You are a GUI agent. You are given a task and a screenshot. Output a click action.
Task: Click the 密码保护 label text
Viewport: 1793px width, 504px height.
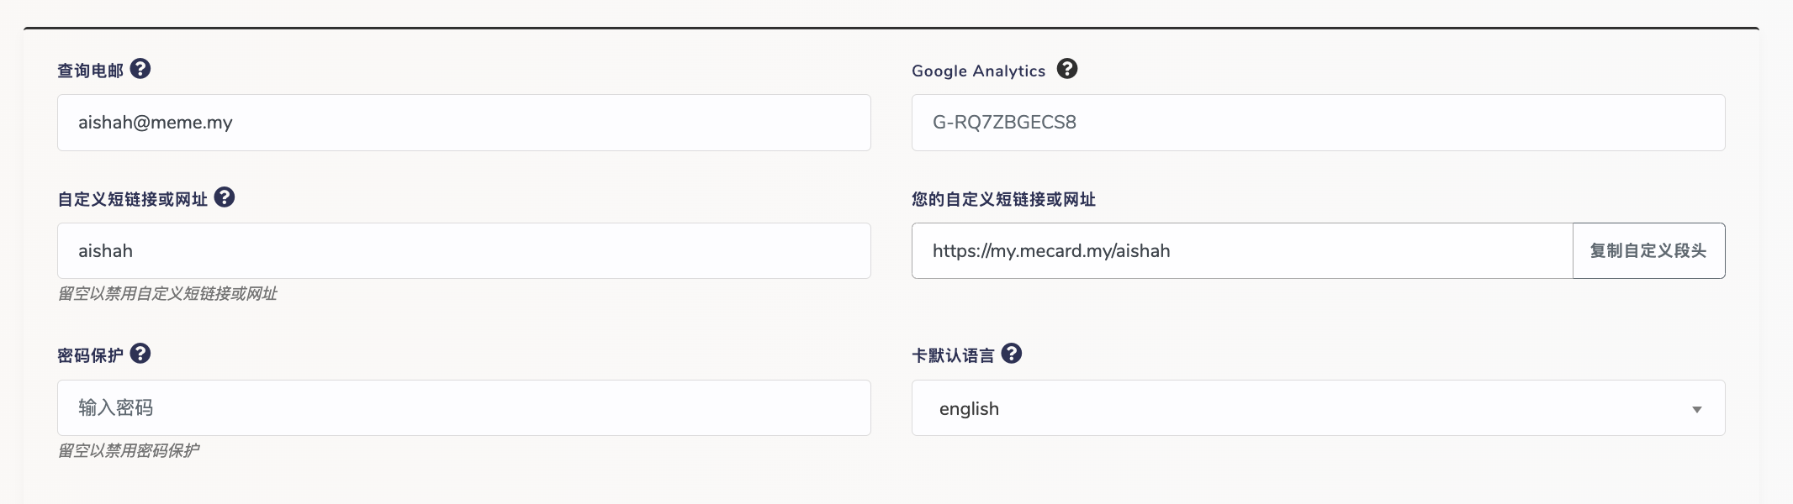(x=90, y=355)
